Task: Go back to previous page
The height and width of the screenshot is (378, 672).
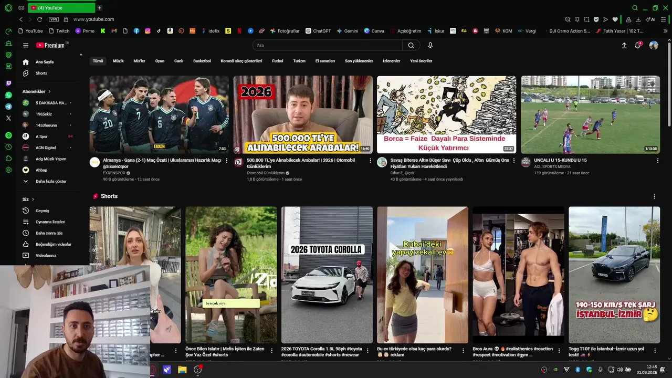Action: [x=21, y=19]
